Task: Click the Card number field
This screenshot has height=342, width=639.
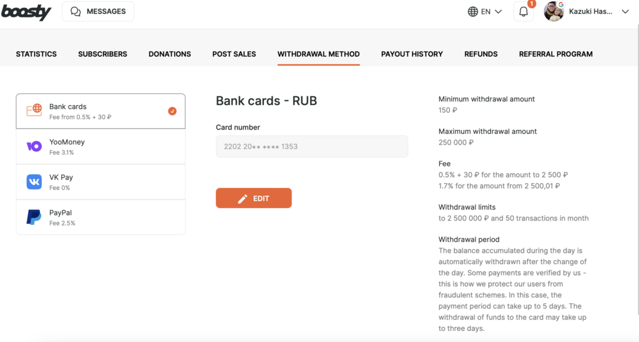Action: pos(311,146)
